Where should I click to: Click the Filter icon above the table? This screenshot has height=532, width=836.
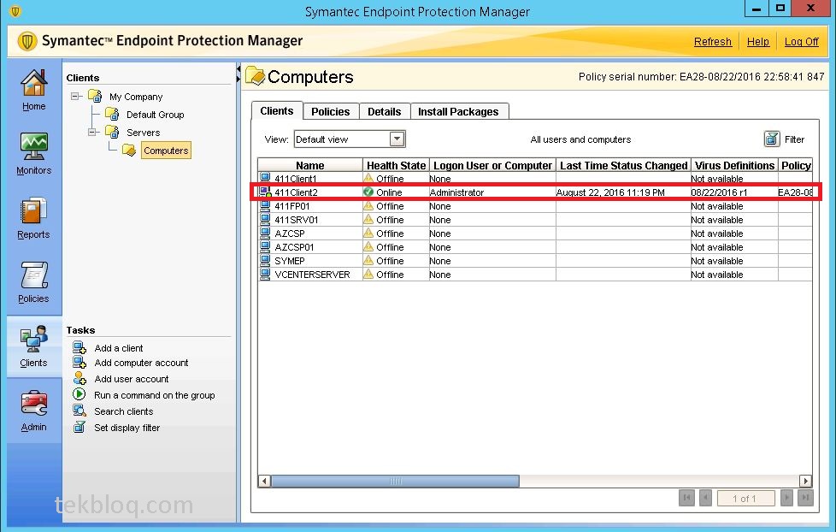click(772, 139)
